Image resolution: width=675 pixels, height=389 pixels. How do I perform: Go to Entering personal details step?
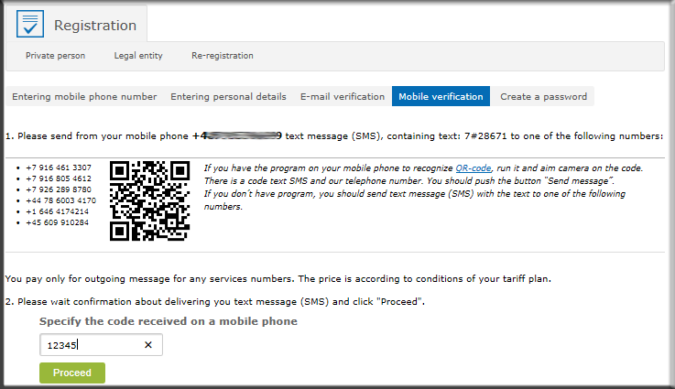[228, 96]
